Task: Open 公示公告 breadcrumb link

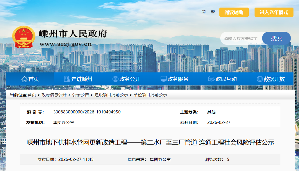Action: tap(80, 95)
